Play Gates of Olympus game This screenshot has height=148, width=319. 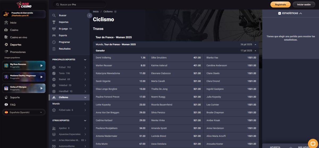coord(41,88)
